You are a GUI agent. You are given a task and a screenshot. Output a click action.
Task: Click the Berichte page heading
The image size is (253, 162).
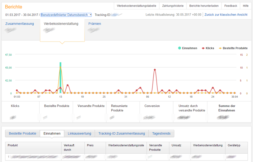(x=14, y=7)
